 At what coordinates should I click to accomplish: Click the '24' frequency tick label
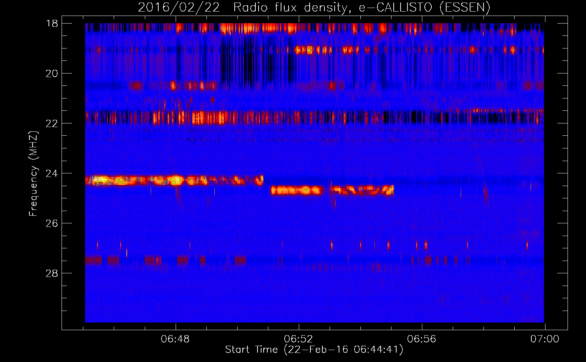point(52,173)
